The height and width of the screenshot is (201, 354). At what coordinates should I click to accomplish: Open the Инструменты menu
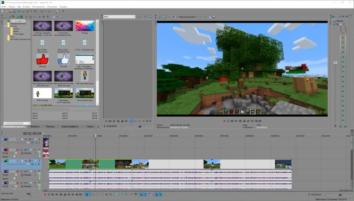pyautogui.click(x=38, y=7)
